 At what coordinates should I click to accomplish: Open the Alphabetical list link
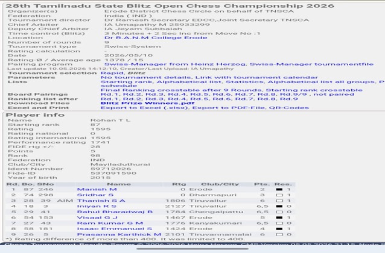pyautogui.click(x=189, y=82)
